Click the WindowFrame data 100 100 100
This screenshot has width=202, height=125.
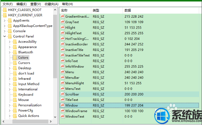pos(134,111)
